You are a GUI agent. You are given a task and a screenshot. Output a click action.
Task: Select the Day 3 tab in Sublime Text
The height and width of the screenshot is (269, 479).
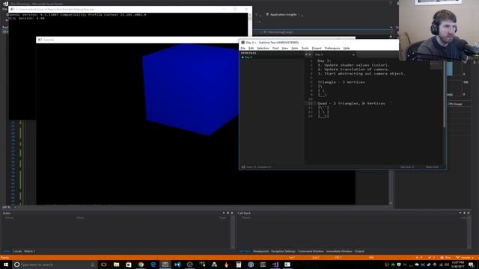click(335, 55)
